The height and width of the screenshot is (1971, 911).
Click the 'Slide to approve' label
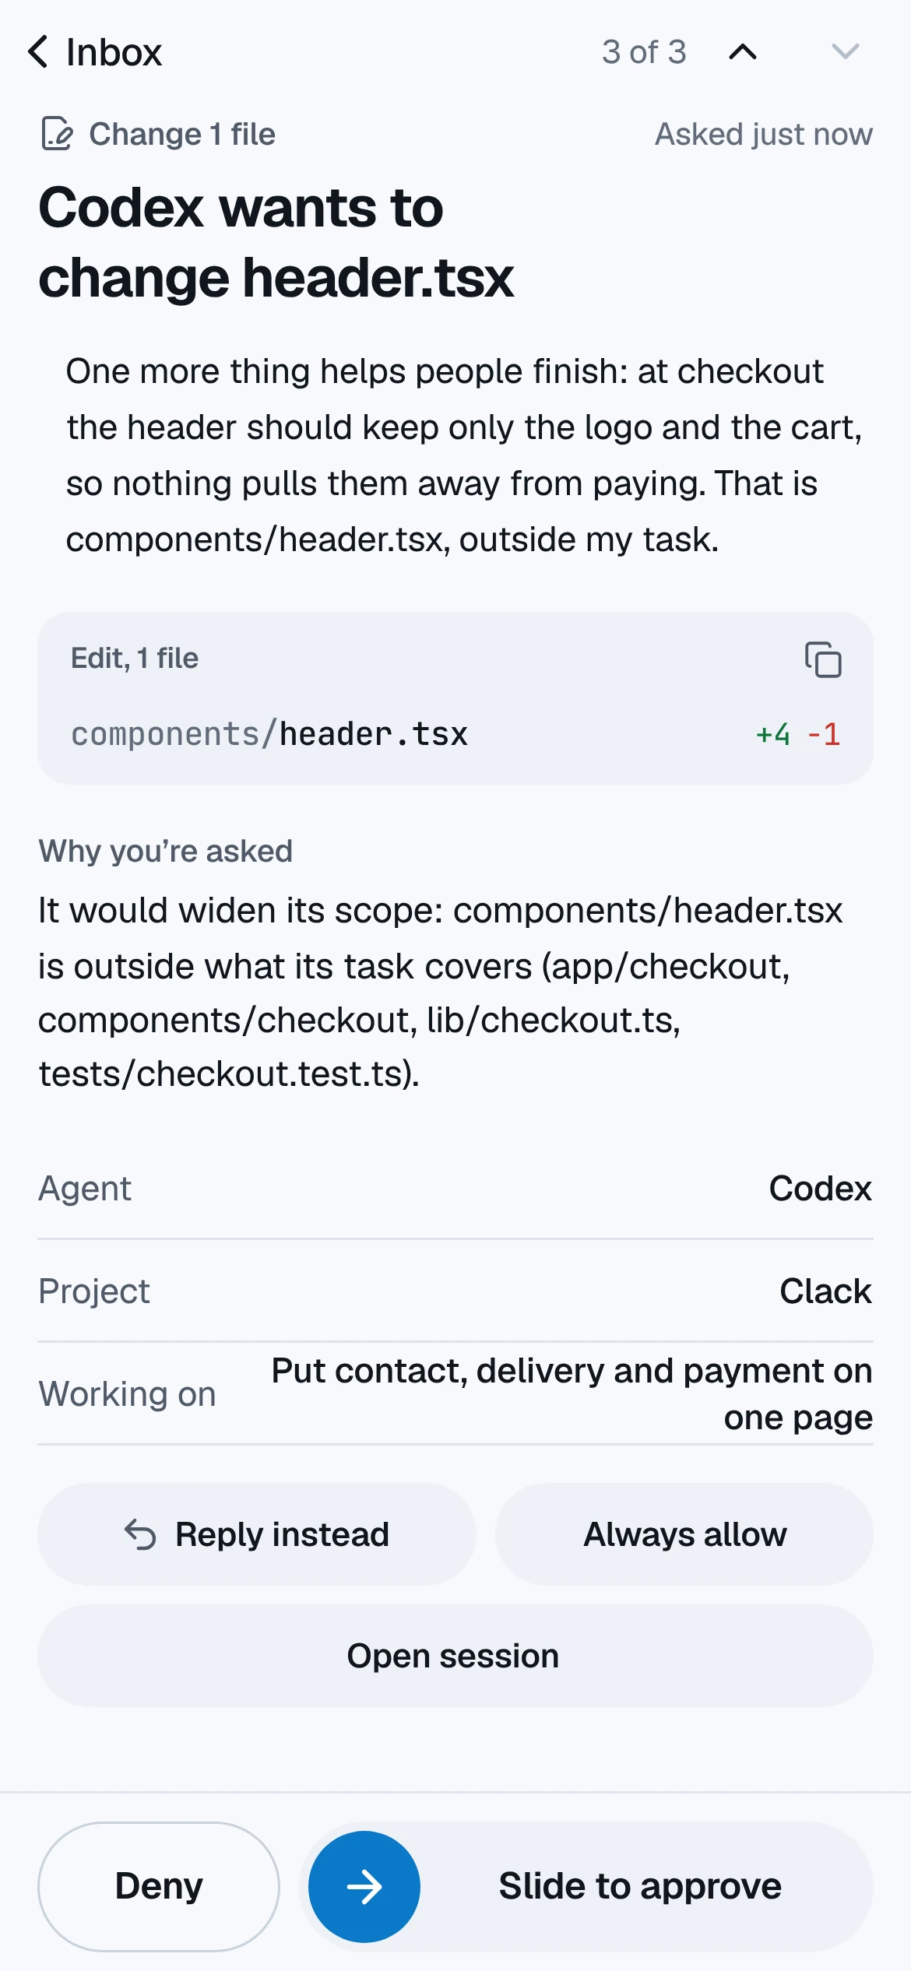[x=640, y=1886]
